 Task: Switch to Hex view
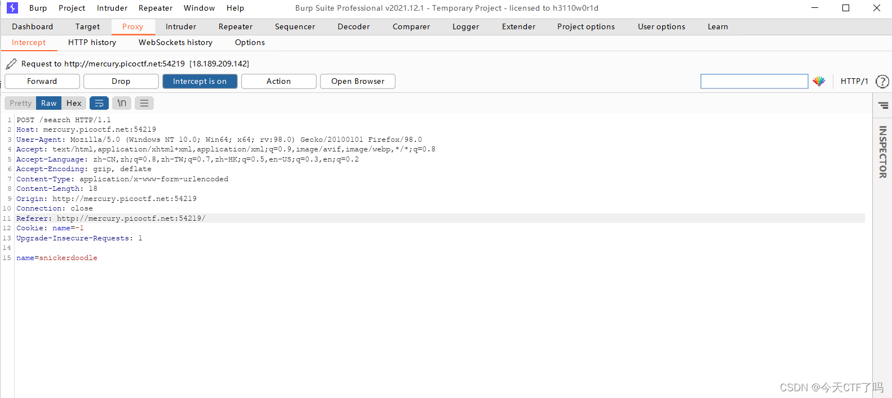click(x=74, y=103)
